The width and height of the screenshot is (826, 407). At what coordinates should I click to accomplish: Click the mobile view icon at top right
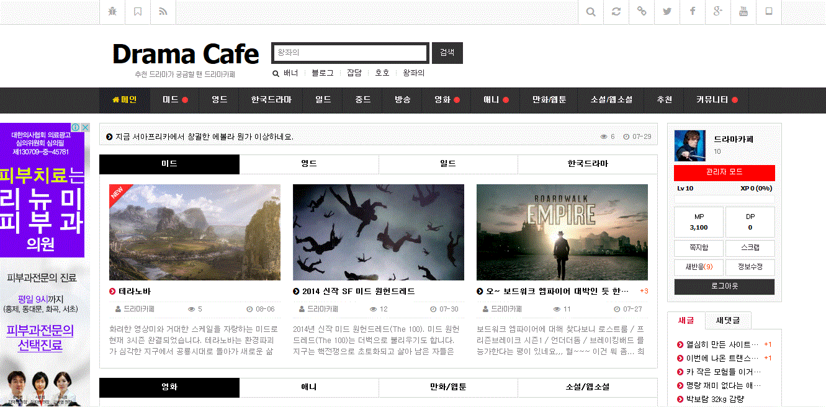coord(768,12)
